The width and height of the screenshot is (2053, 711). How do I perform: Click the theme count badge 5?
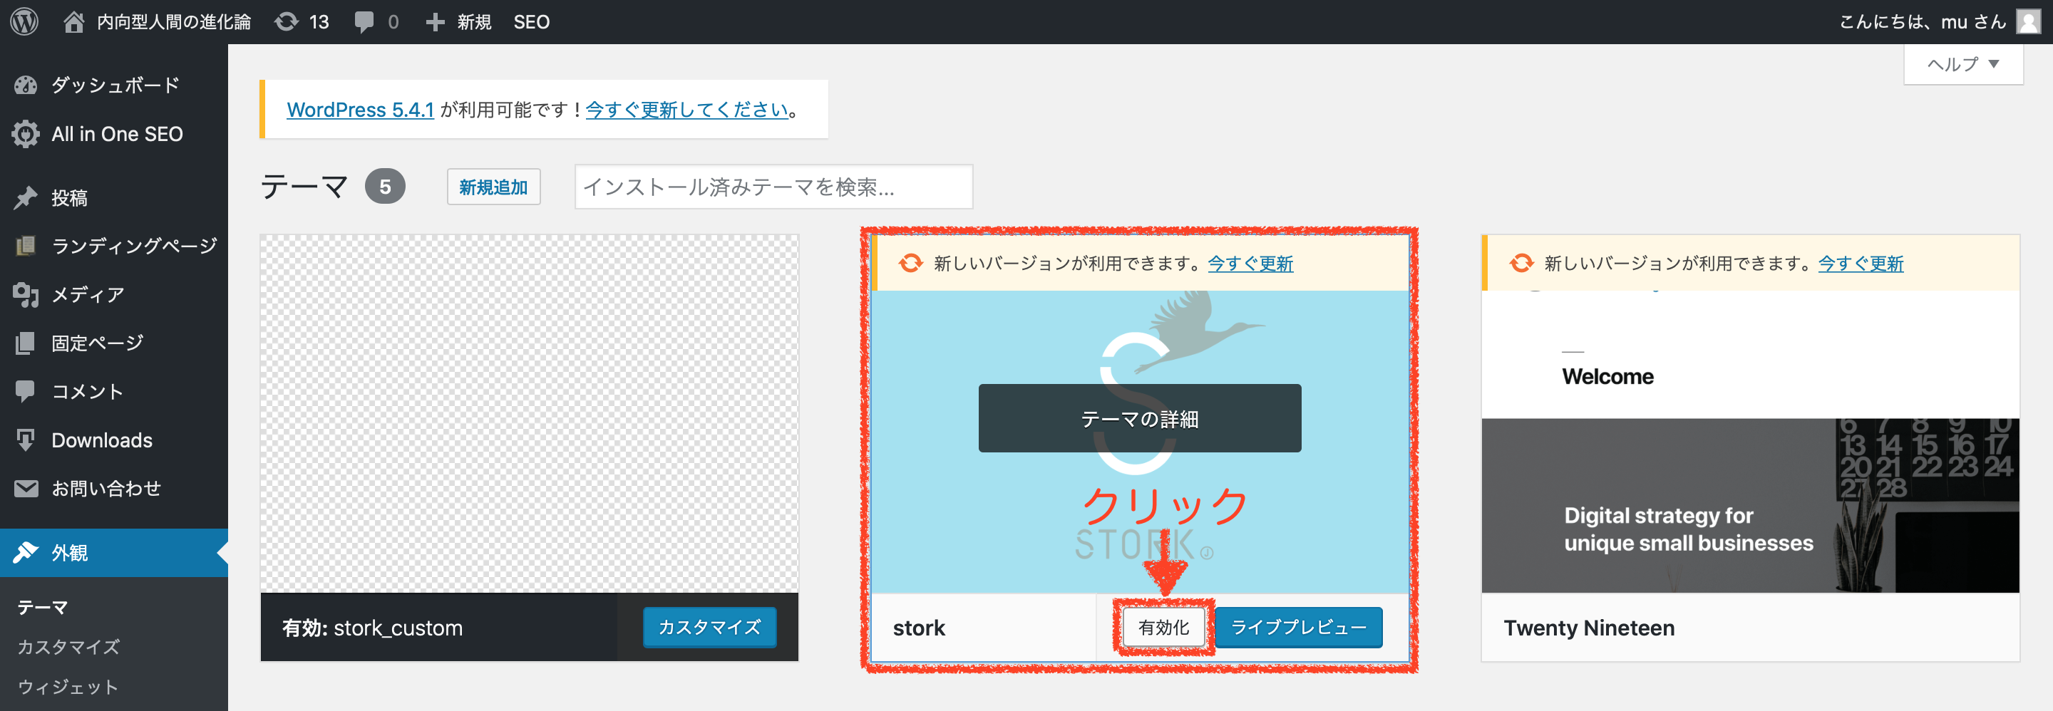tap(385, 187)
